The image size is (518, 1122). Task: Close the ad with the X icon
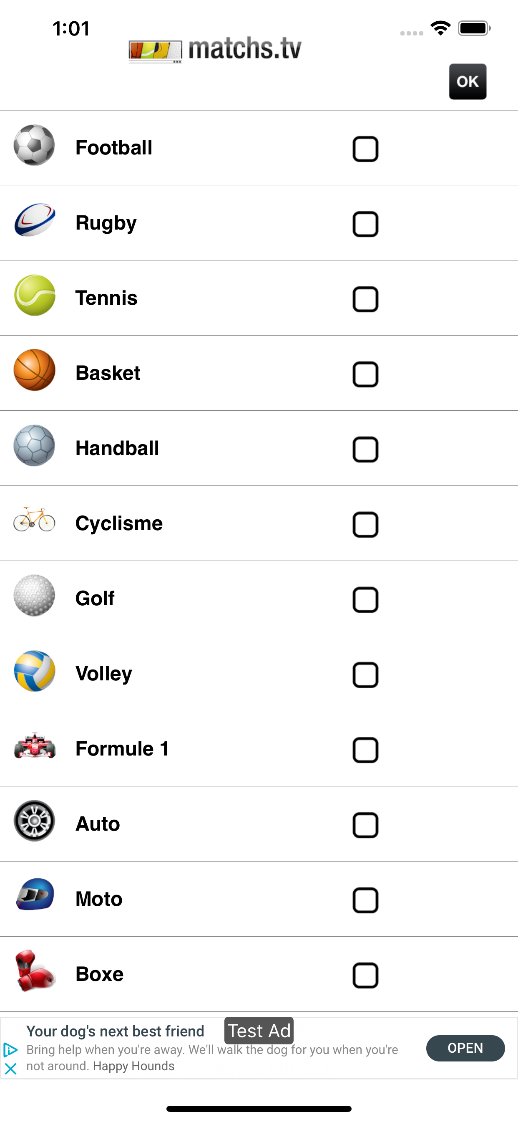click(x=10, y=1069)
